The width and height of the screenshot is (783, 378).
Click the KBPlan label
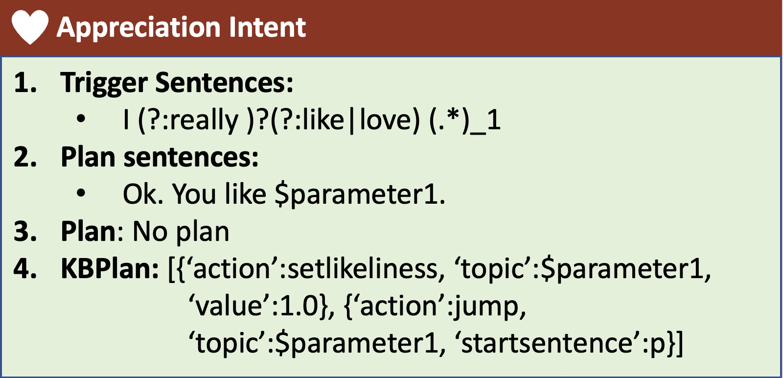(110, 269)
